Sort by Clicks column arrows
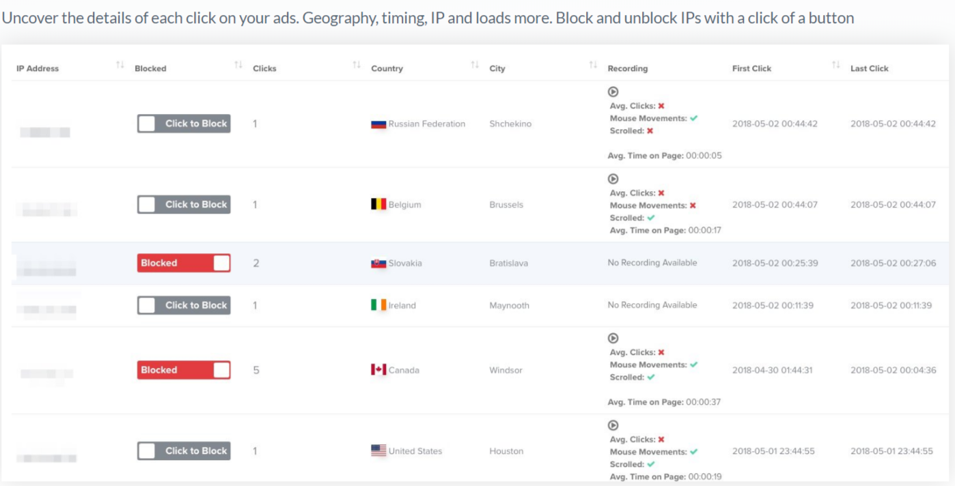 point(357,65)
